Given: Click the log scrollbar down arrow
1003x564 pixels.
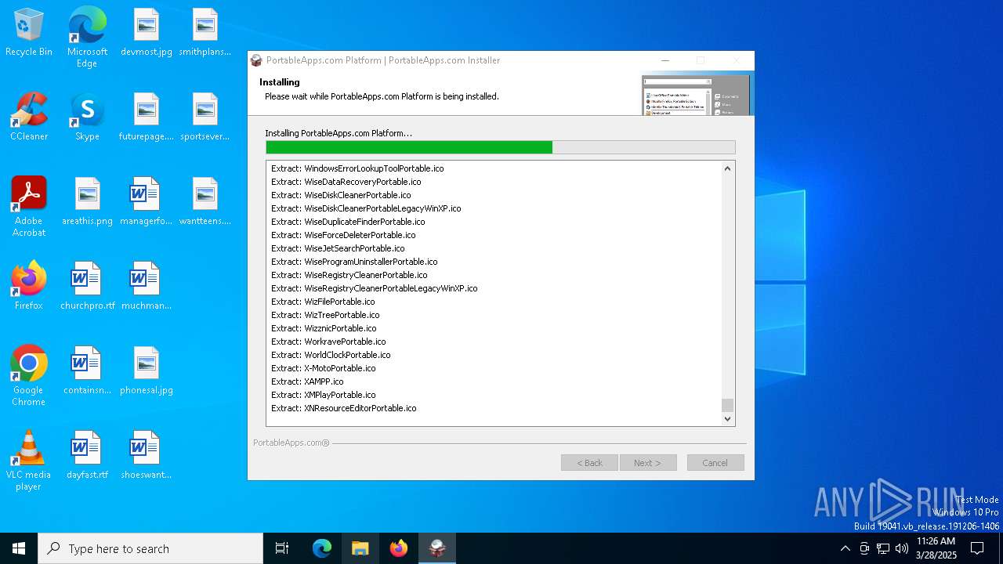Looking at the screenshot, I should pyautogui.click(x=728, y=419).
